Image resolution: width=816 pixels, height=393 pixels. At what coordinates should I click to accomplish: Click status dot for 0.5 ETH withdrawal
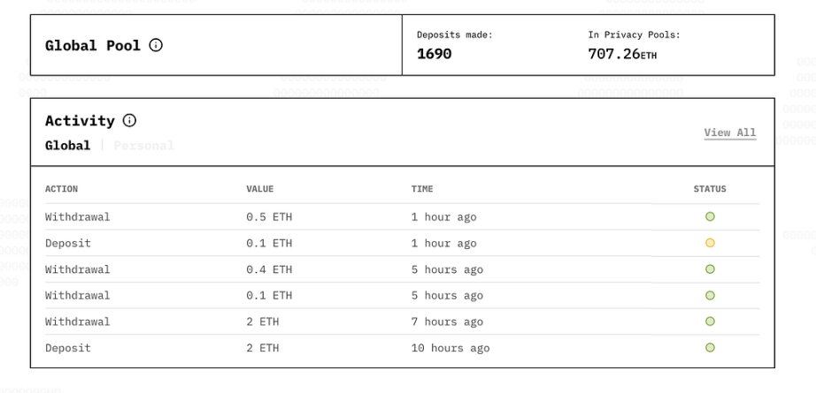tap(710, 216)
